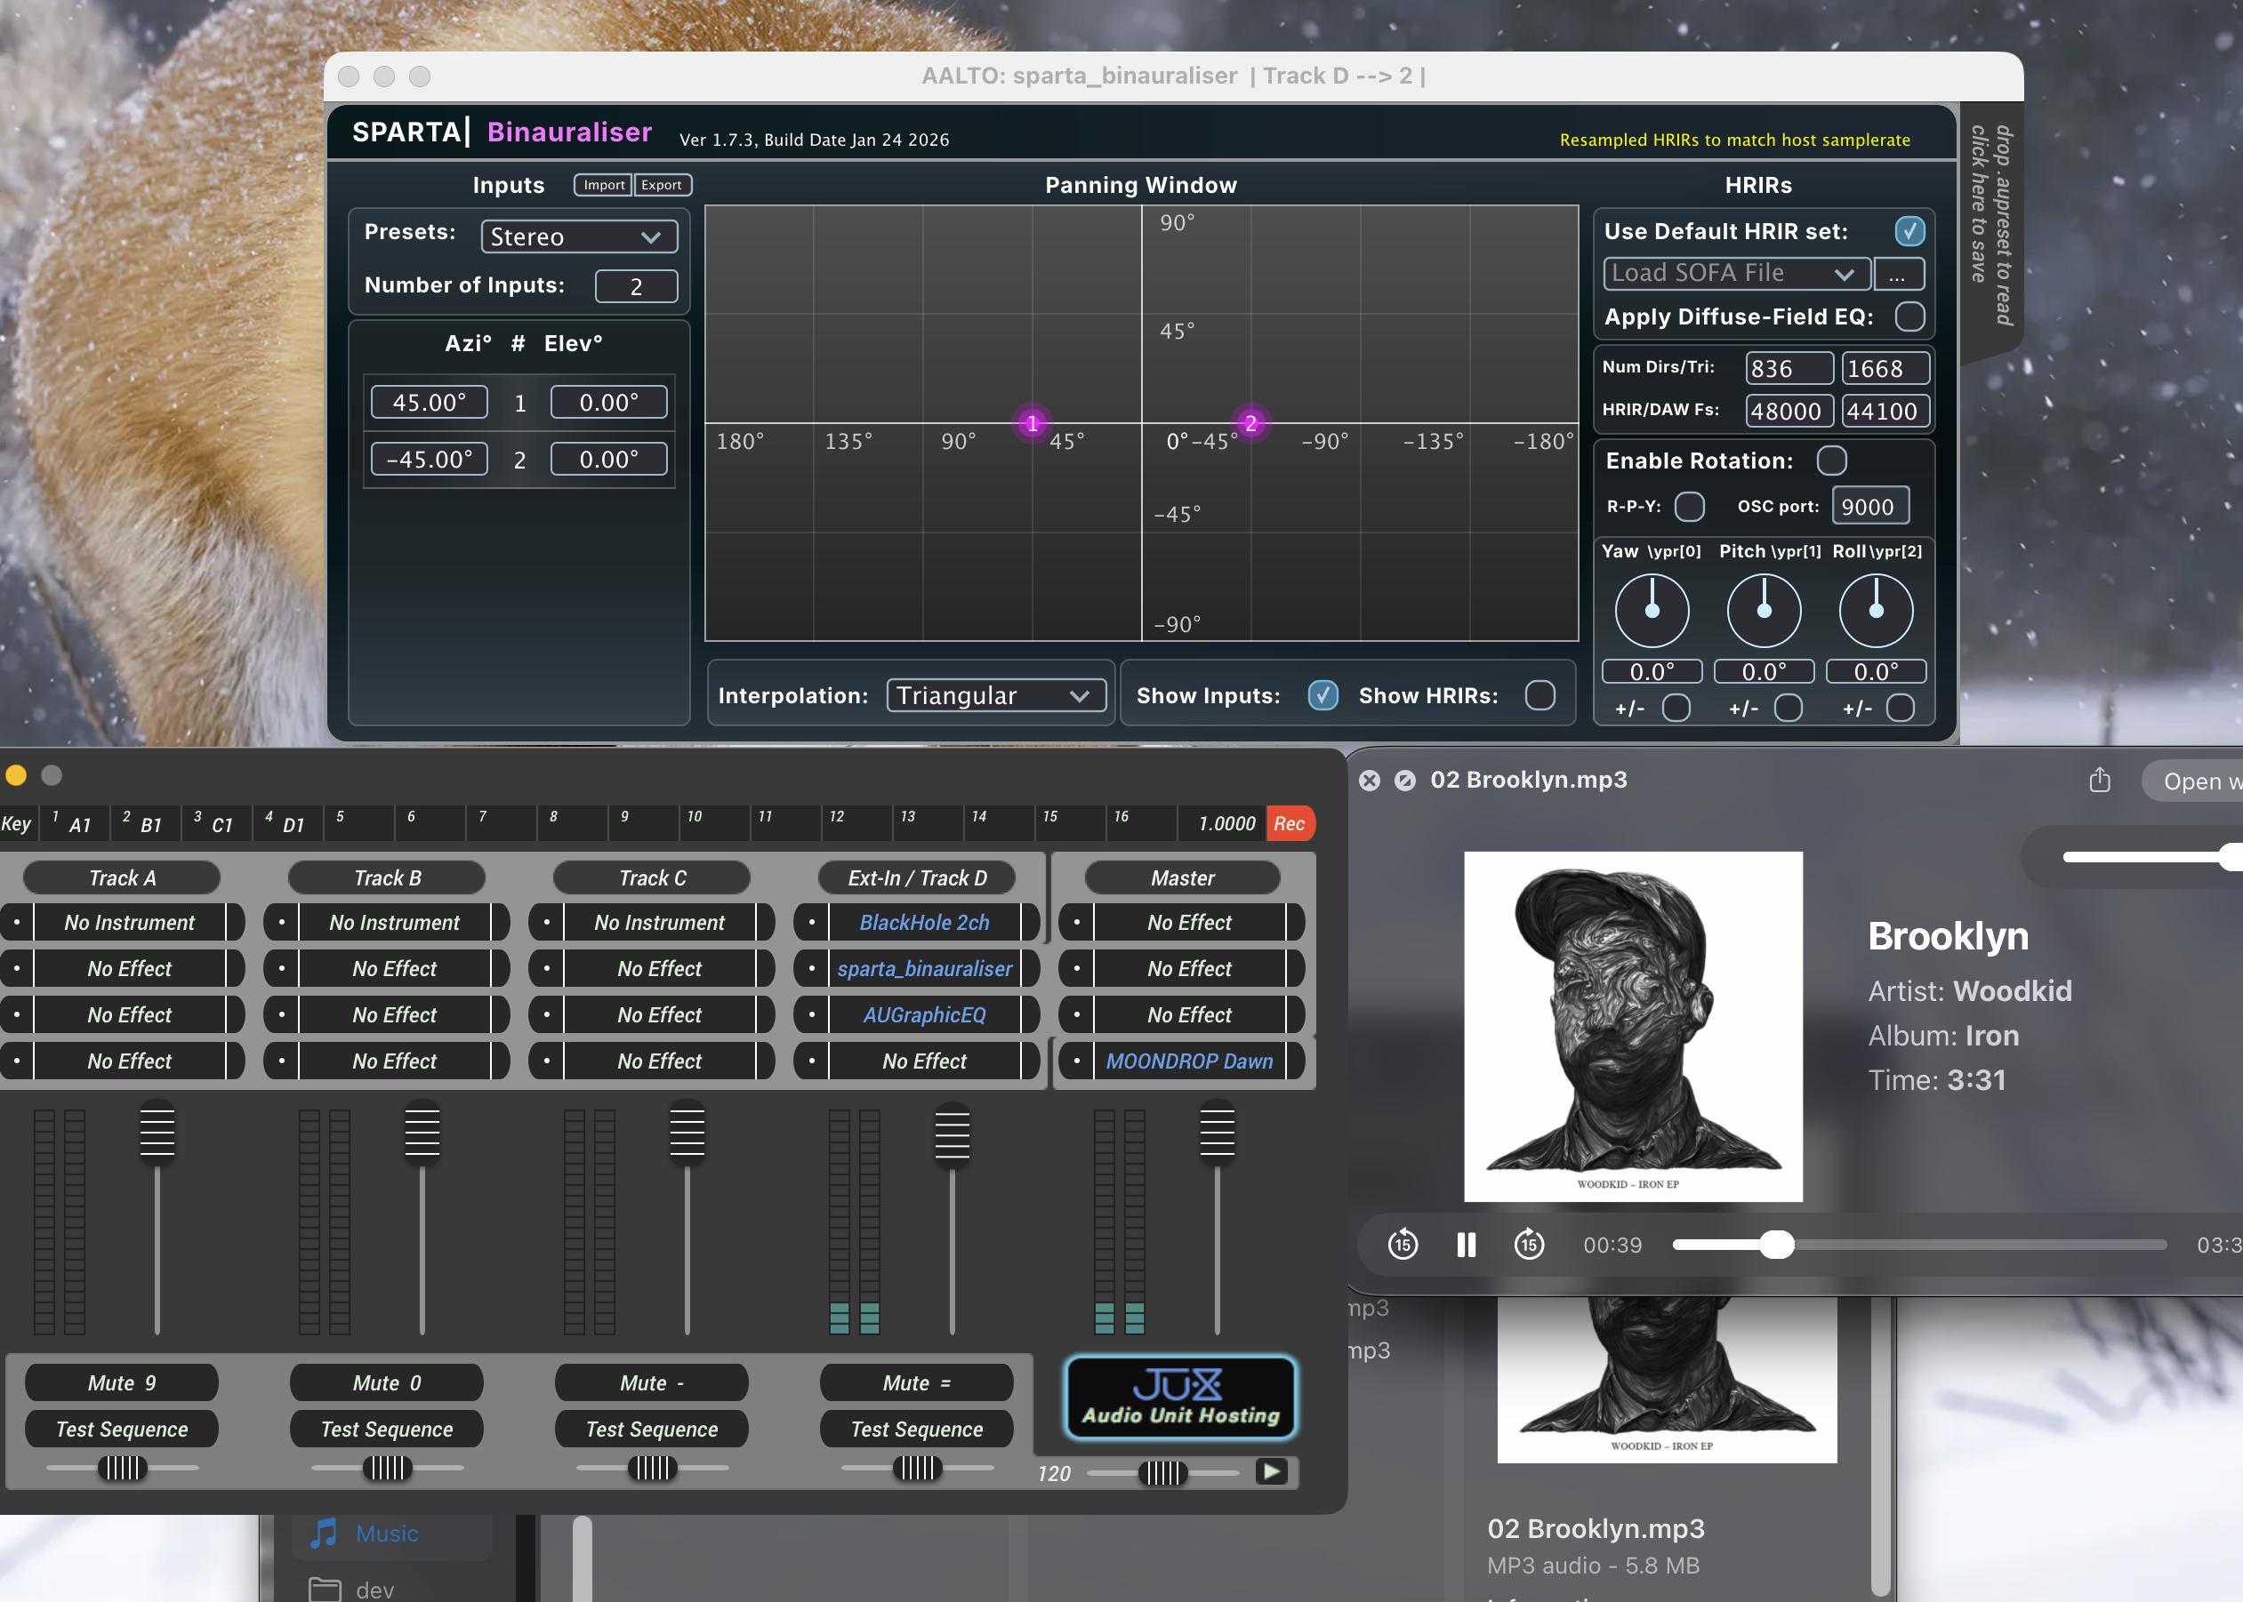Image resolution: width=2243 pixels, height=1602 pixels.
Task: Click the playback position slider in preview
Action: coord(1919,1245)
